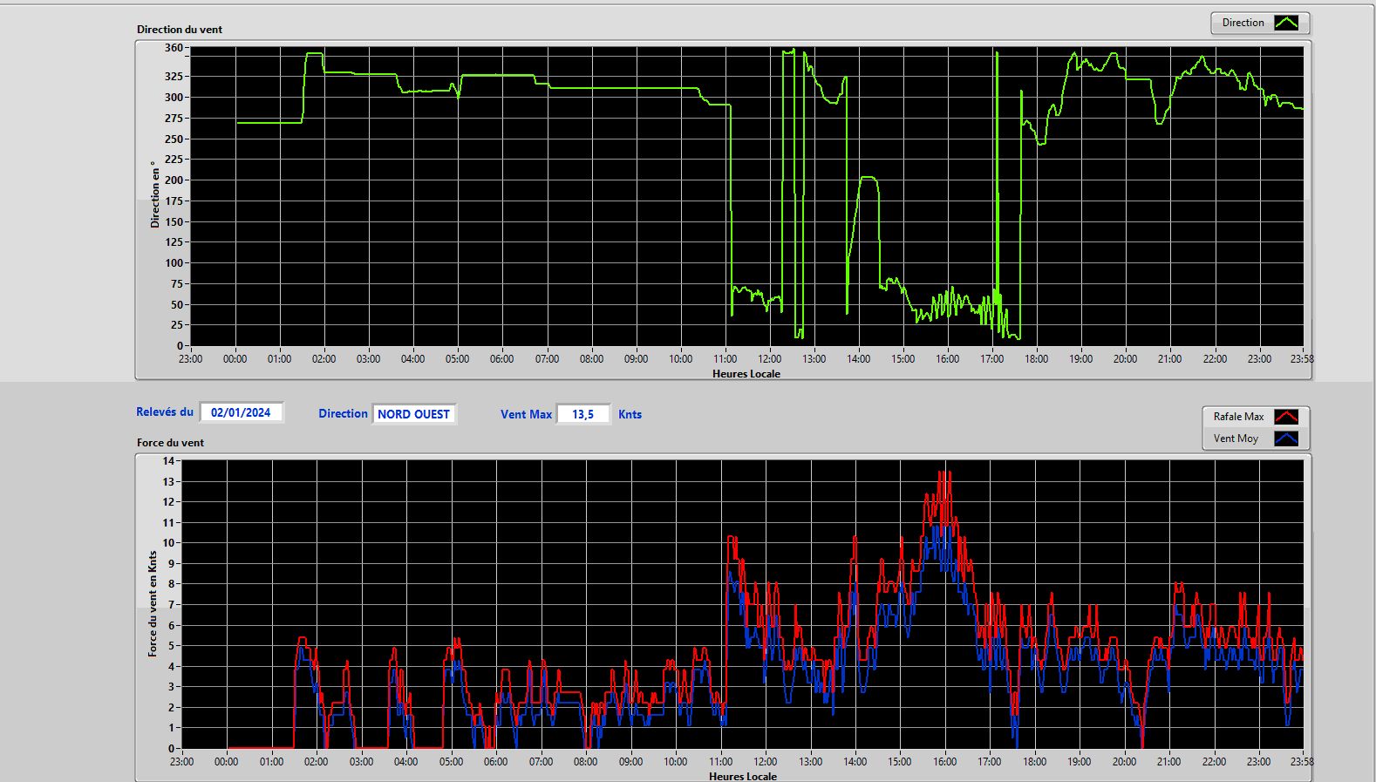
Task: Click the 11:00 time label on the direction chart
Action: point(725,359)
